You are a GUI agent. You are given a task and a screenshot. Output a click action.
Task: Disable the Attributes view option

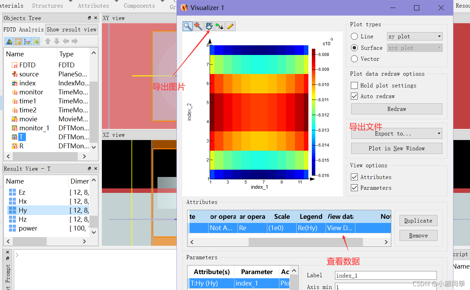tap(354, 177)
